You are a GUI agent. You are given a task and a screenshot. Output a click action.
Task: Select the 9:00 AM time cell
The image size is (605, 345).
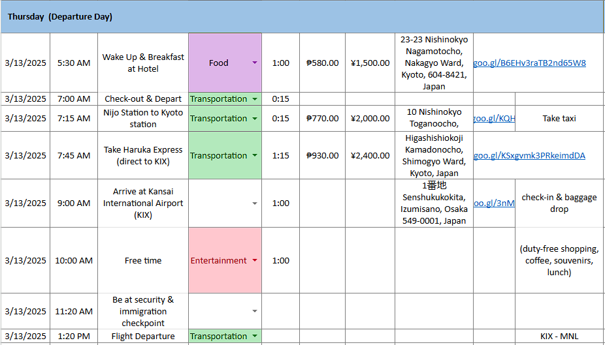(x=74, y=203)
